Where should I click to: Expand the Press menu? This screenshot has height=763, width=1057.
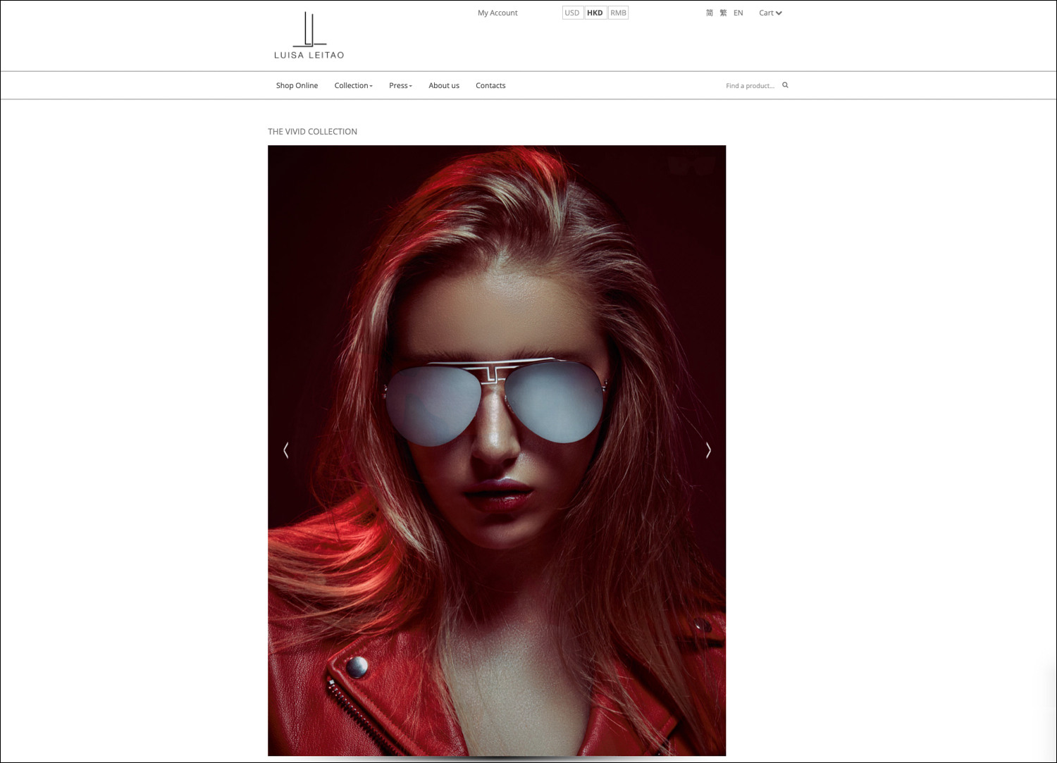[x=400, y=85]
